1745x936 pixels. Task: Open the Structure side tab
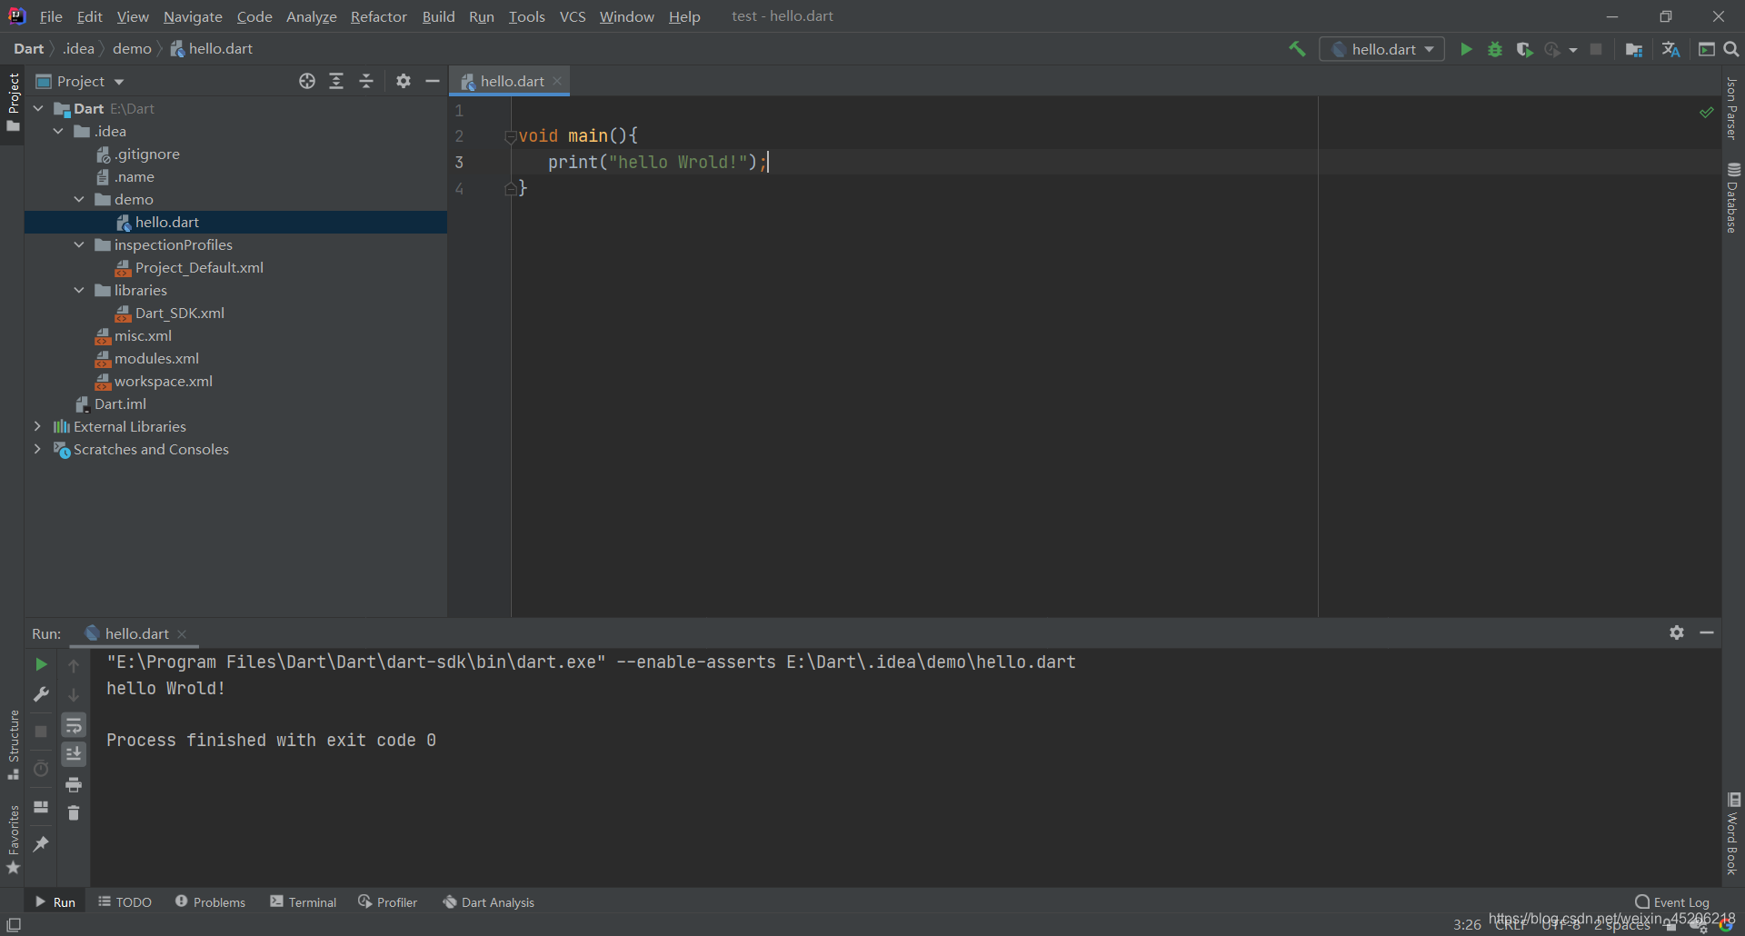pos(13,745)
